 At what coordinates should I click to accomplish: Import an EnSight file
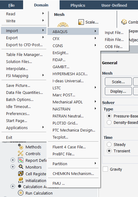pos(73,53)
